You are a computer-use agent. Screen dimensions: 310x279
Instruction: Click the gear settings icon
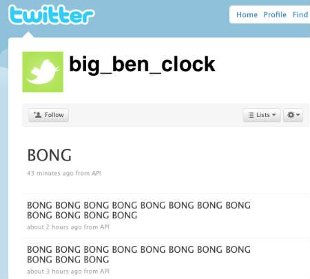pos(291,115)
